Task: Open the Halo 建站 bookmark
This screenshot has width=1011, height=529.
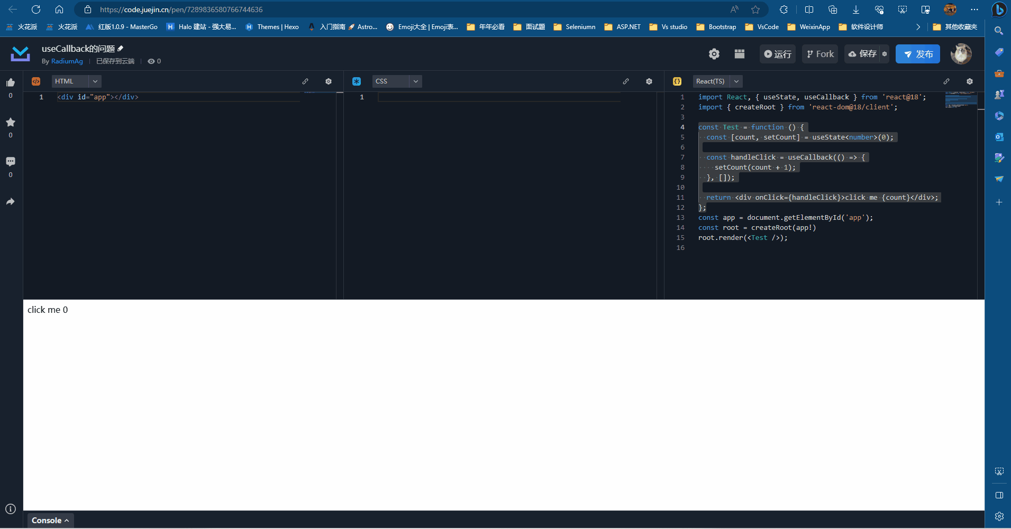Action: pos(202,27)
